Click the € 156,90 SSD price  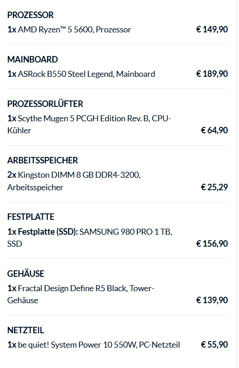212,243
